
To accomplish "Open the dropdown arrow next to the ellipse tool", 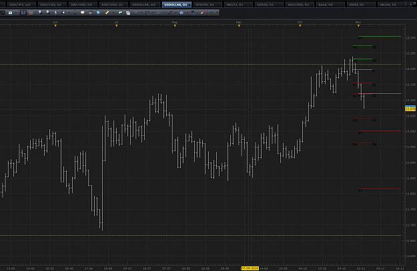I will 187,13.
